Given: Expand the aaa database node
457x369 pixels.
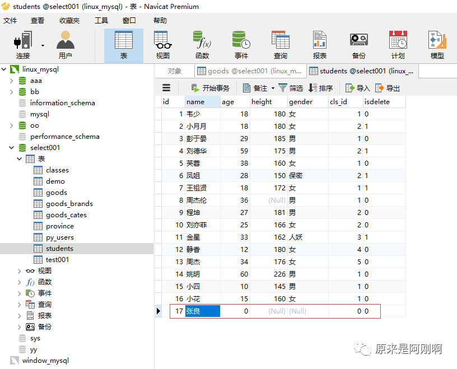Looking at the screenshot, I should pos(12,81).
